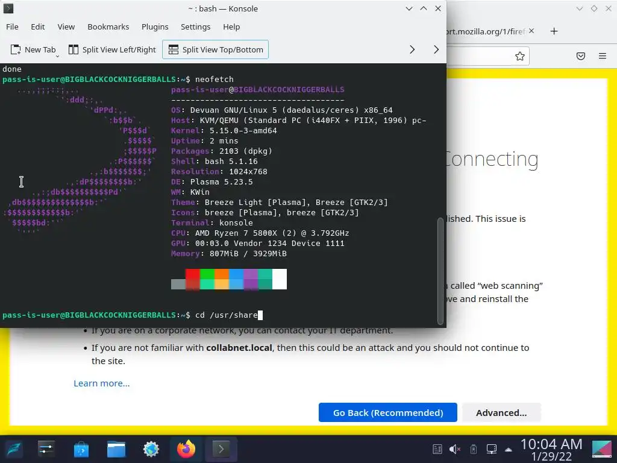Click the New Tab toolbar button
The width and height of the screenshot is (617, 463).
(33, 49)
